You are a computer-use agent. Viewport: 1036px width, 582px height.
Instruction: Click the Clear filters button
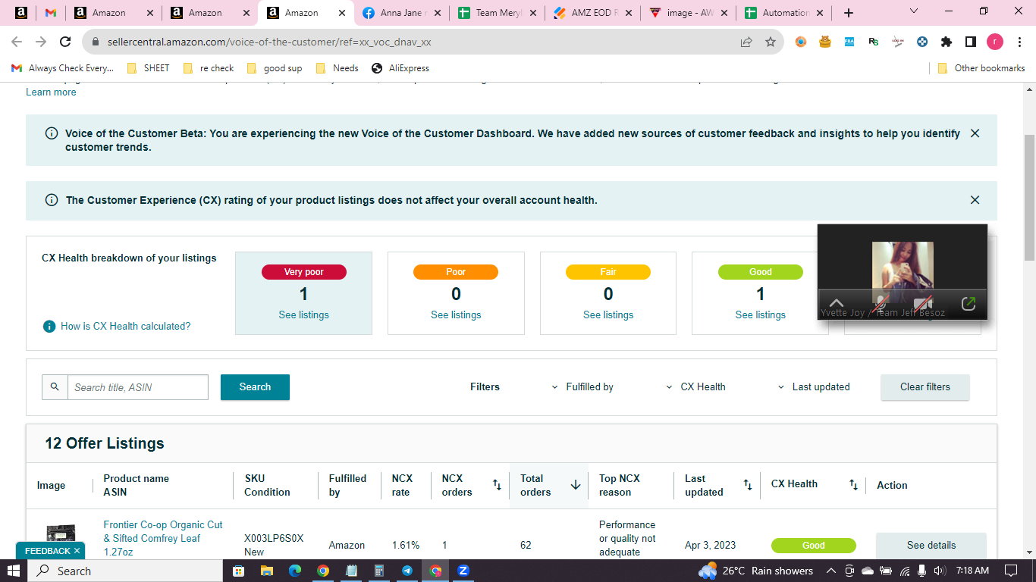coord(925,387)
